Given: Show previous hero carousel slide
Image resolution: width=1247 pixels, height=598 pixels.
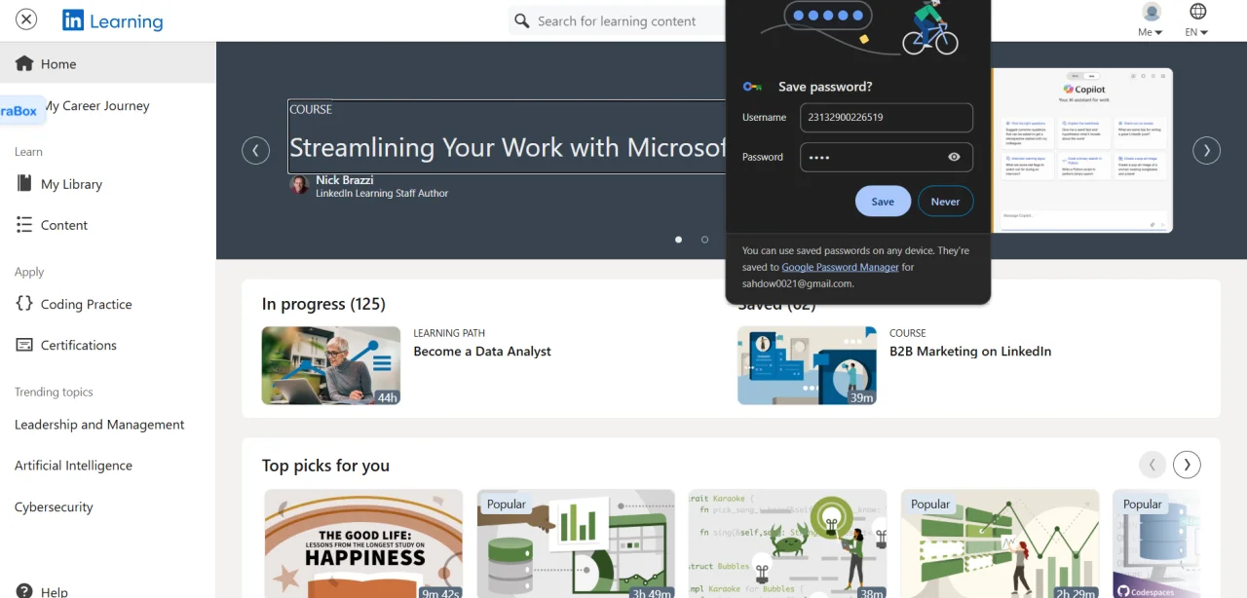Looking at the screenshot, I should click(x=255, y=150).
